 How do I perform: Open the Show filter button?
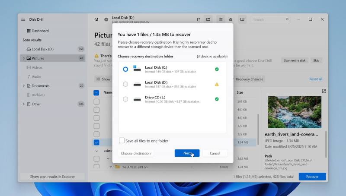click(103, 79)
